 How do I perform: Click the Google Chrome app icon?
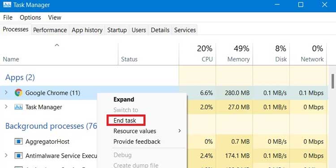pos(19,93)
